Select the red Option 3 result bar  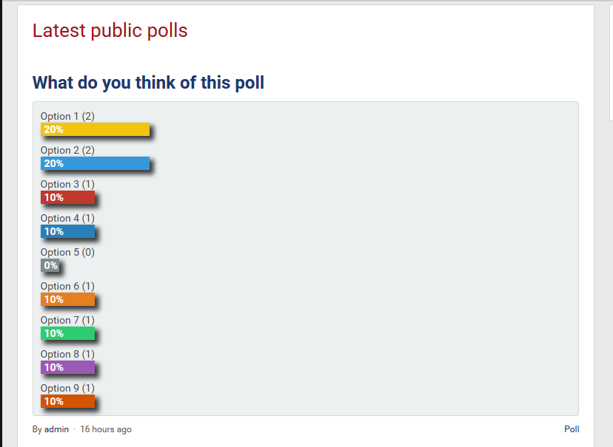(x=67, y=197)
